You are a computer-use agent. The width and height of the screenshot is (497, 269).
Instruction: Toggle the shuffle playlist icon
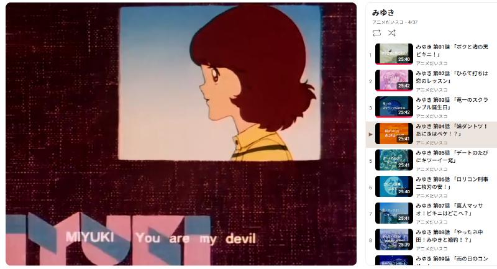pos(391,33)
